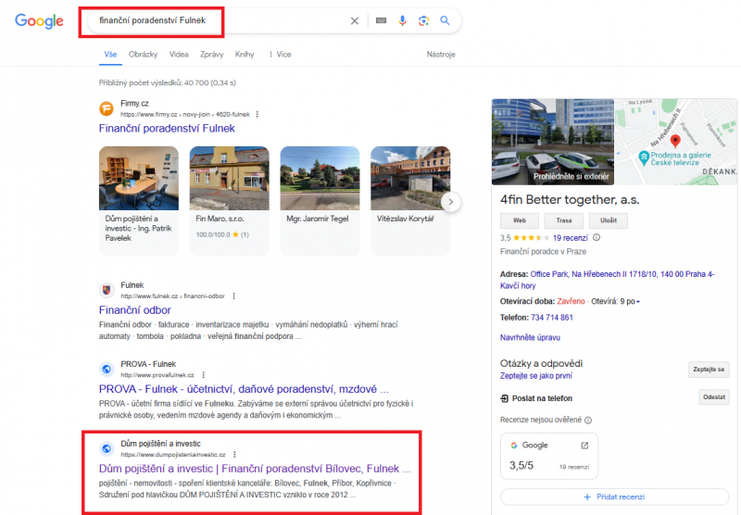Click the Zeptejte se button

[x=709, y=370]
